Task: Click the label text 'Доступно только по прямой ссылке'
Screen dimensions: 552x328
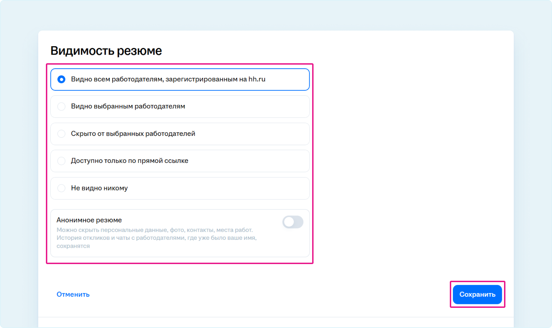Action: pos(129,161)
